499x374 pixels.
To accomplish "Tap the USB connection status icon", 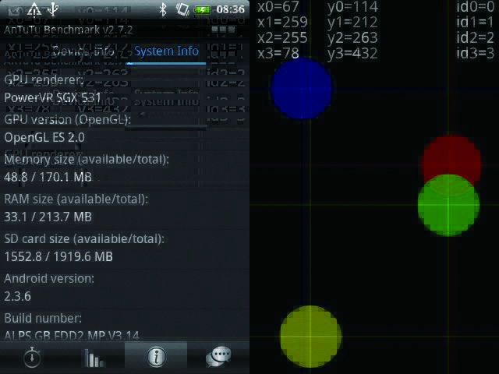I will 53,9.
